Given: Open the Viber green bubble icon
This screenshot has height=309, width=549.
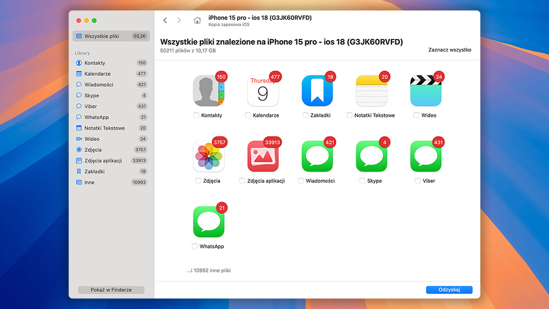Looking at the screenshot, I should [x=426, y=156].
